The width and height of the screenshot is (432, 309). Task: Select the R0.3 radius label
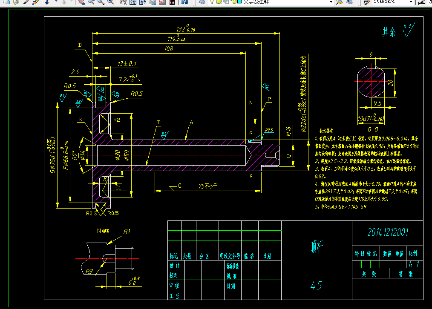click(92, 213)
